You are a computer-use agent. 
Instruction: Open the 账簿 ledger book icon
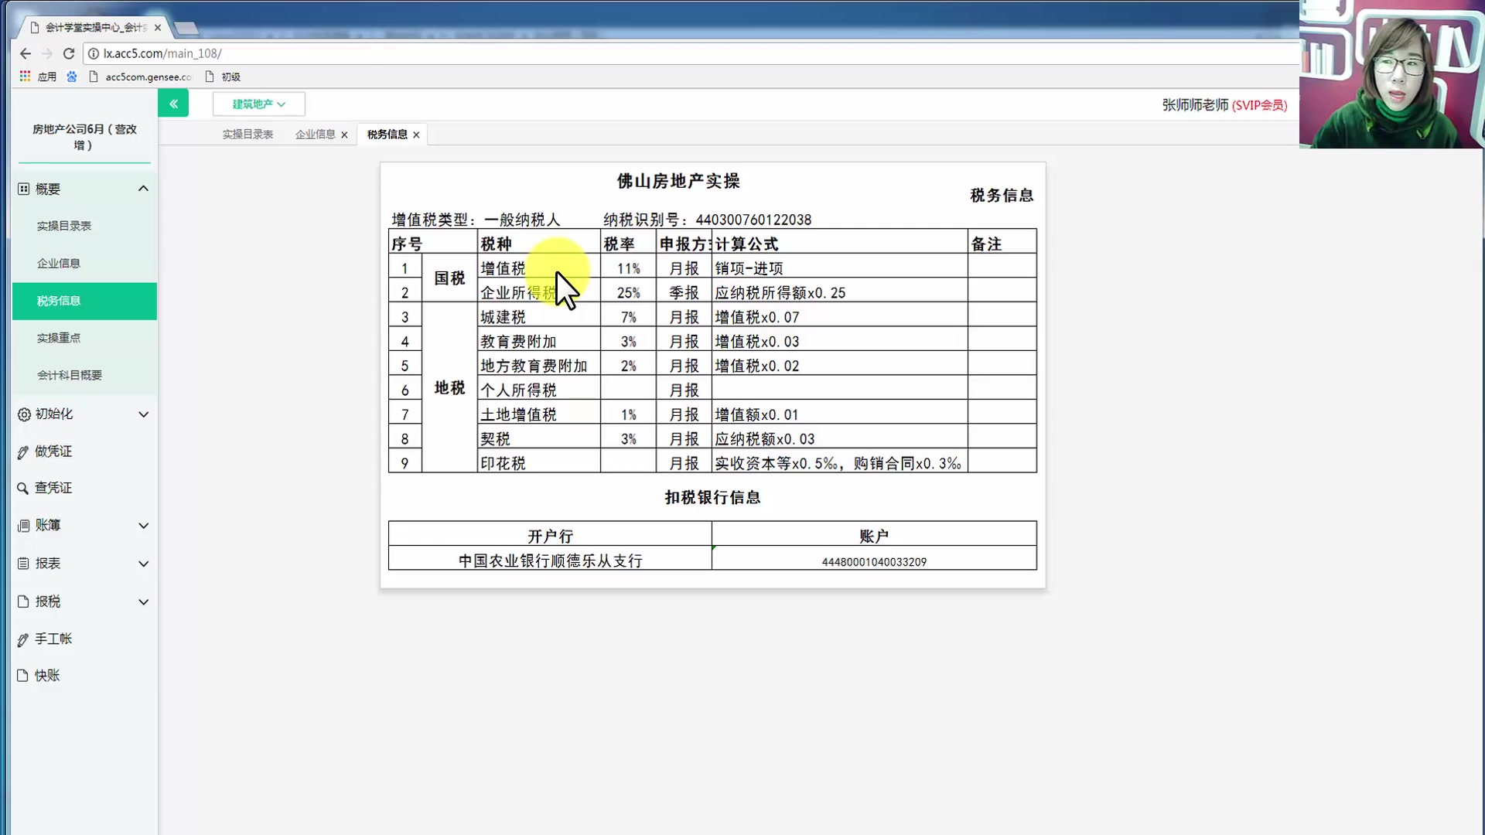[22, 525]
